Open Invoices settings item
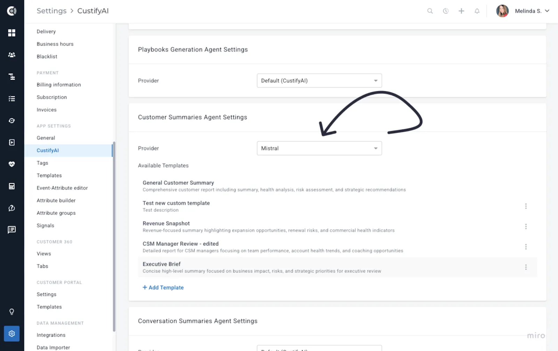 tap(46, 110)
